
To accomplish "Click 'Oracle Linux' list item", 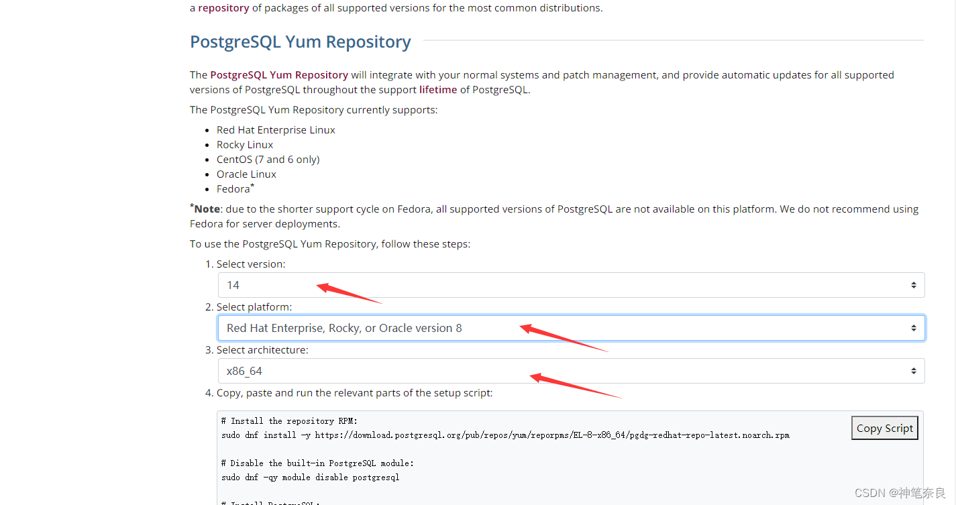I will point(246,174).
